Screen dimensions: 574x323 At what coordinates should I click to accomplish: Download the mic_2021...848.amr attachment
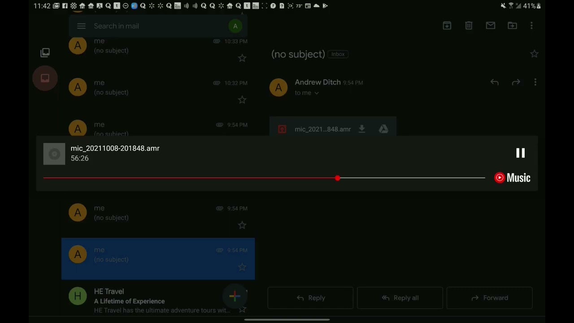pos(362,129)
